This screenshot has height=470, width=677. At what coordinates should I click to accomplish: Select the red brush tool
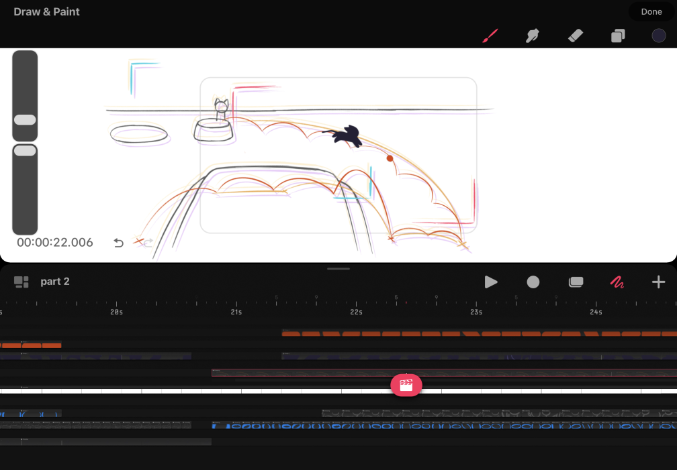pyautogui.click(x=490, y=36)
